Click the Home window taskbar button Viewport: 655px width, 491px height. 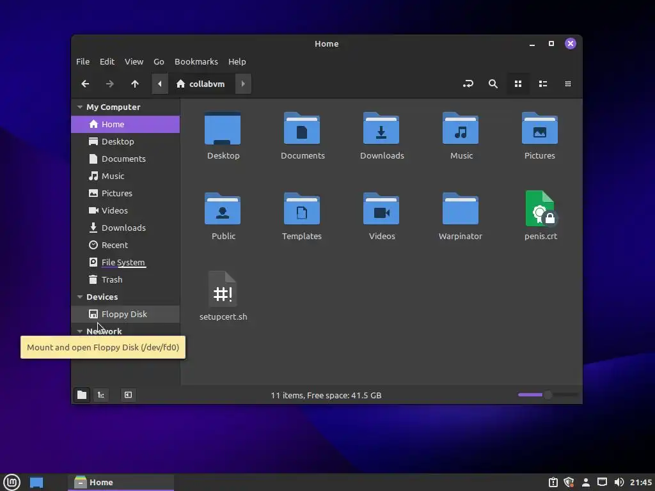coord(121,483)
